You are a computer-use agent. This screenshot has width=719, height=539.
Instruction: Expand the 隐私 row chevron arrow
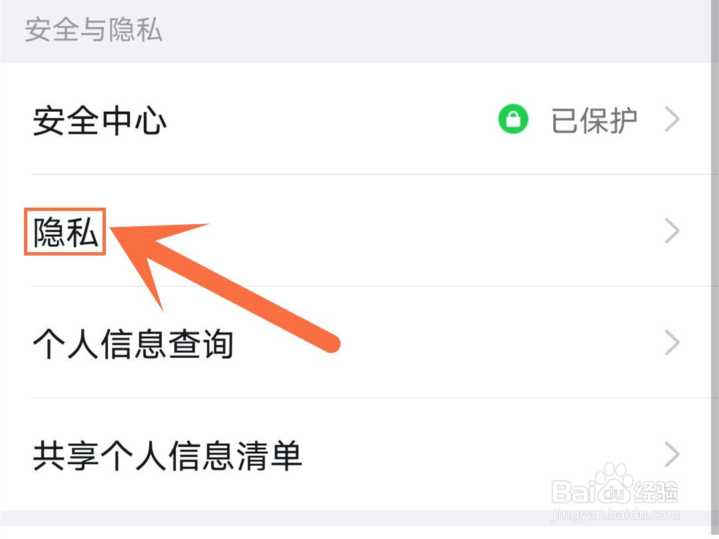point(672,231)
